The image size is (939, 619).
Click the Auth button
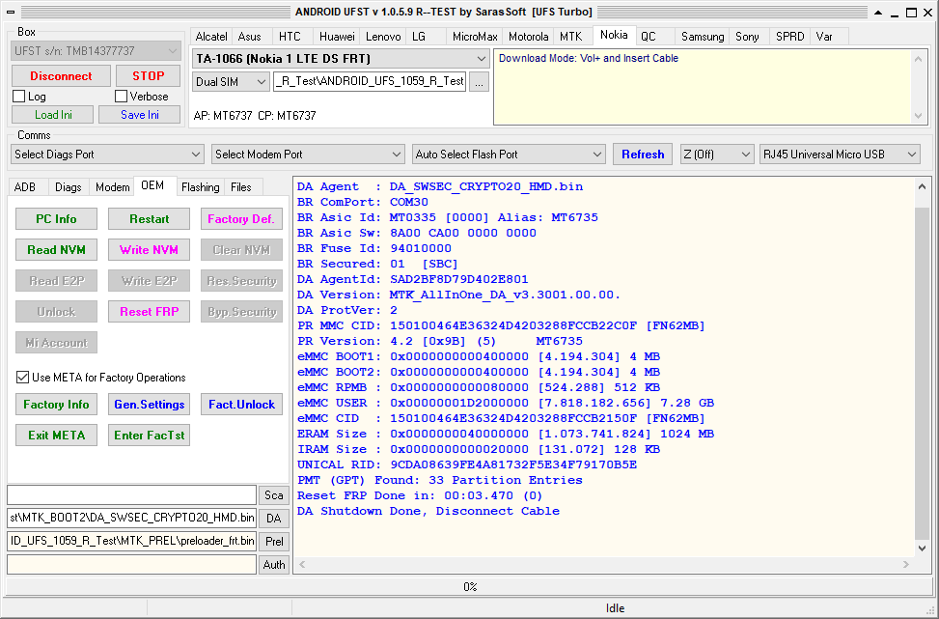[274, 565]
